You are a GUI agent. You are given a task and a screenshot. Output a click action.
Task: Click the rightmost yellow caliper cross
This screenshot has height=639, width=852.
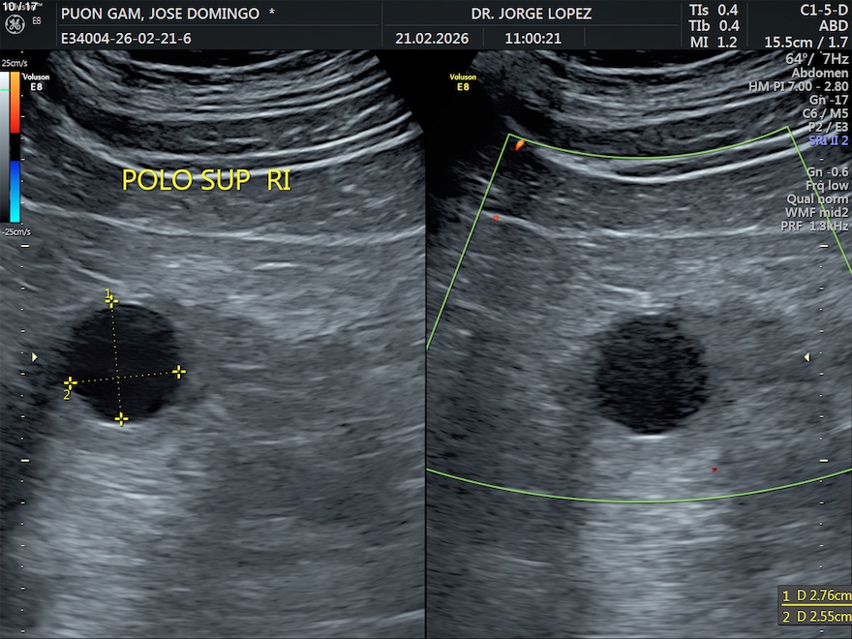point(179,371)
